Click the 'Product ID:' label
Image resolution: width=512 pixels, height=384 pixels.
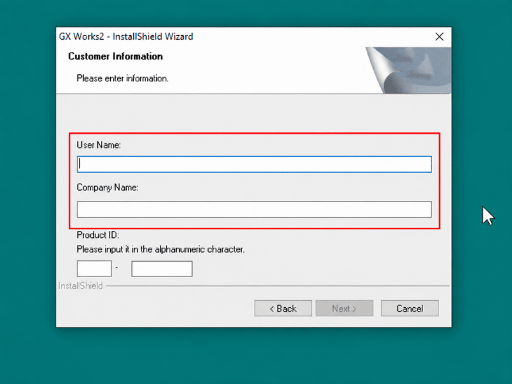(x=98, y=235)
